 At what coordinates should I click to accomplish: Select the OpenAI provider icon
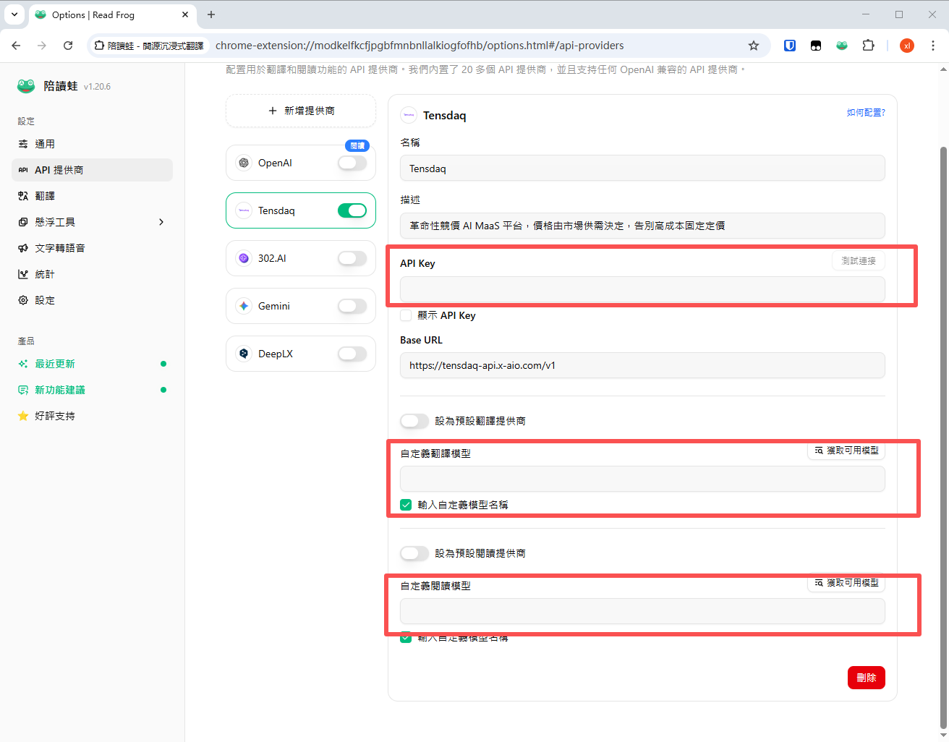pos(244,163)
